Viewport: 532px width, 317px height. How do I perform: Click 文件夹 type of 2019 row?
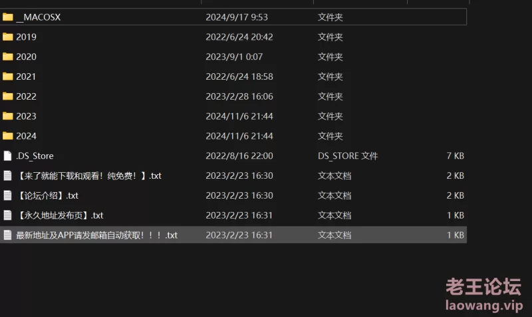click(330, 37)
